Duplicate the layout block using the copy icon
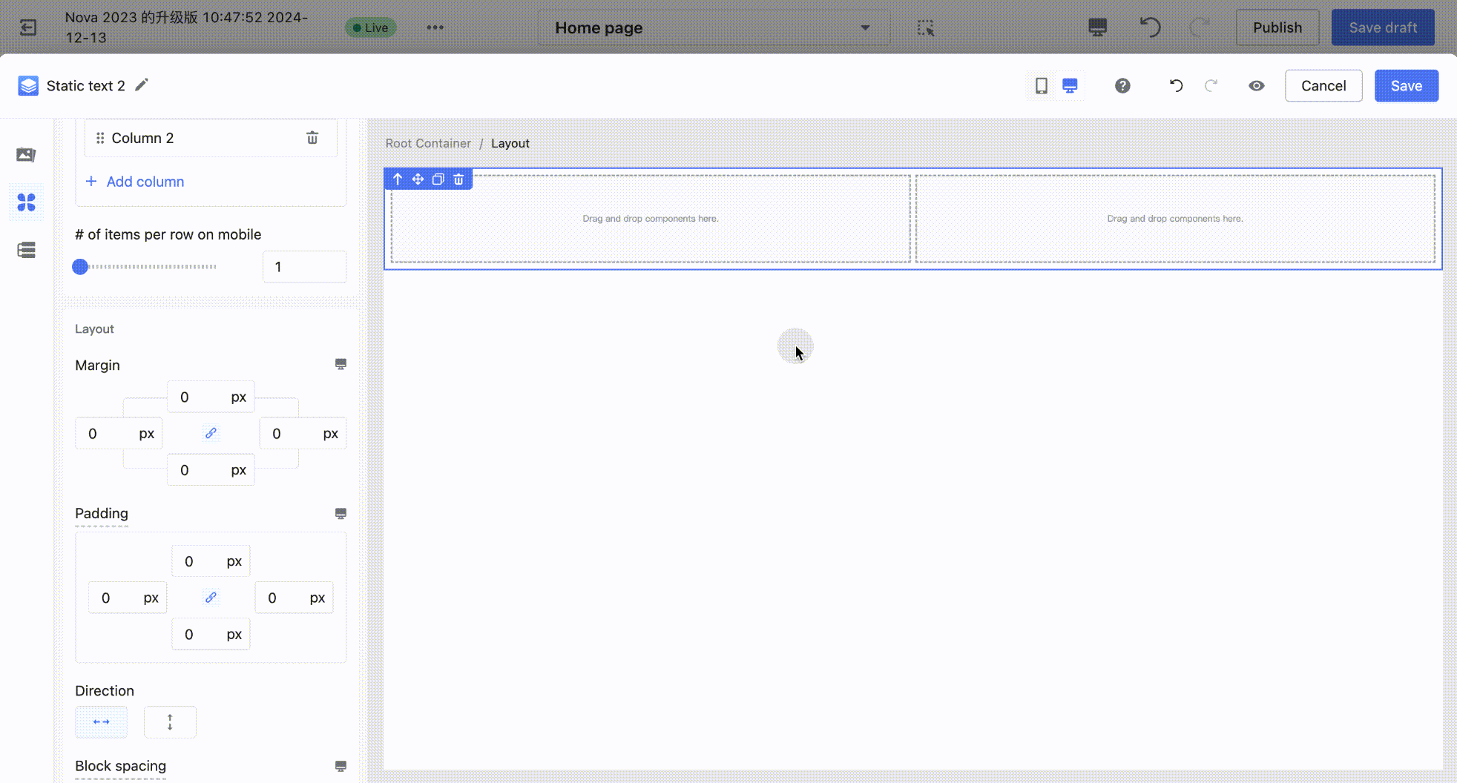Image resolution: width=1457 pixels, height=783 pixels. pos(438,179)
